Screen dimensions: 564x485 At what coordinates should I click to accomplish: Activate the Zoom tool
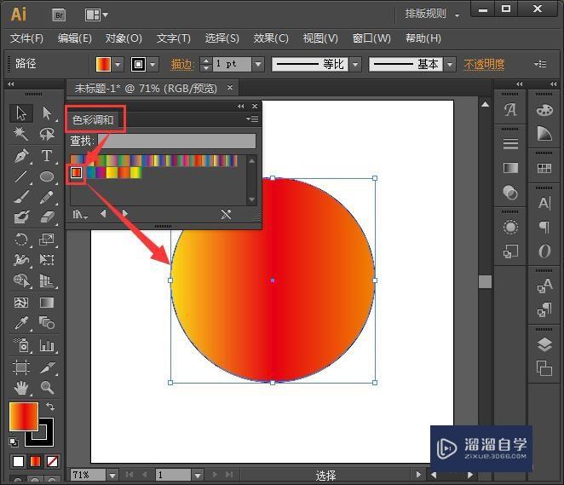tap(47, 388)
